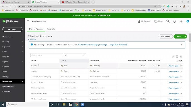Viewport: 191px width, 107px height.
Task: Bookmark this page with star icon
Action: point(159,6)
